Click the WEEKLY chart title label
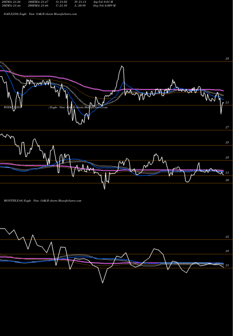This screenshot has width=233, height=336. (55, 107)
